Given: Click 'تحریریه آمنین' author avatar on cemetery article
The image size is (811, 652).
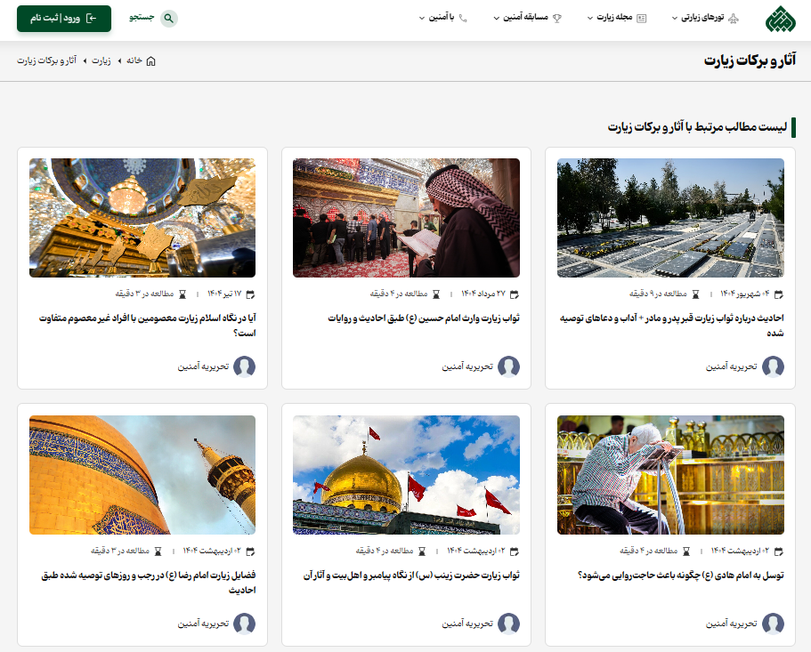Looking at the screenshot, I should 773,366.
